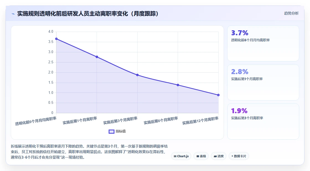This screenshot has height=171, width=310.
Task: Click the 趋势分析 label in the header
Action: pyautogui.click(x=291, y=13)
